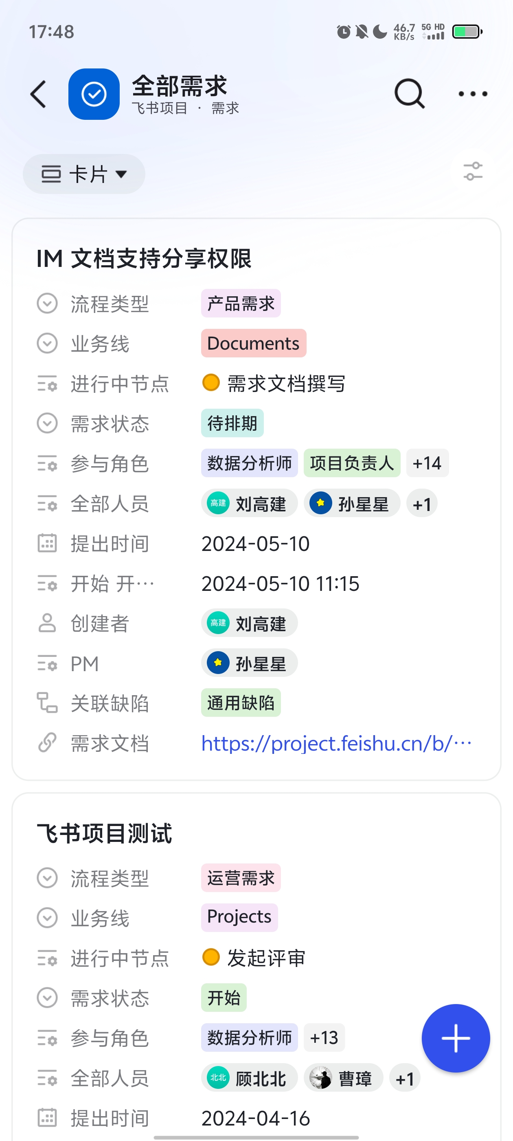513x1141 pixels.
Task: Expand the +13 roles in 飞书项目测试
Action: coord(324,1037)
